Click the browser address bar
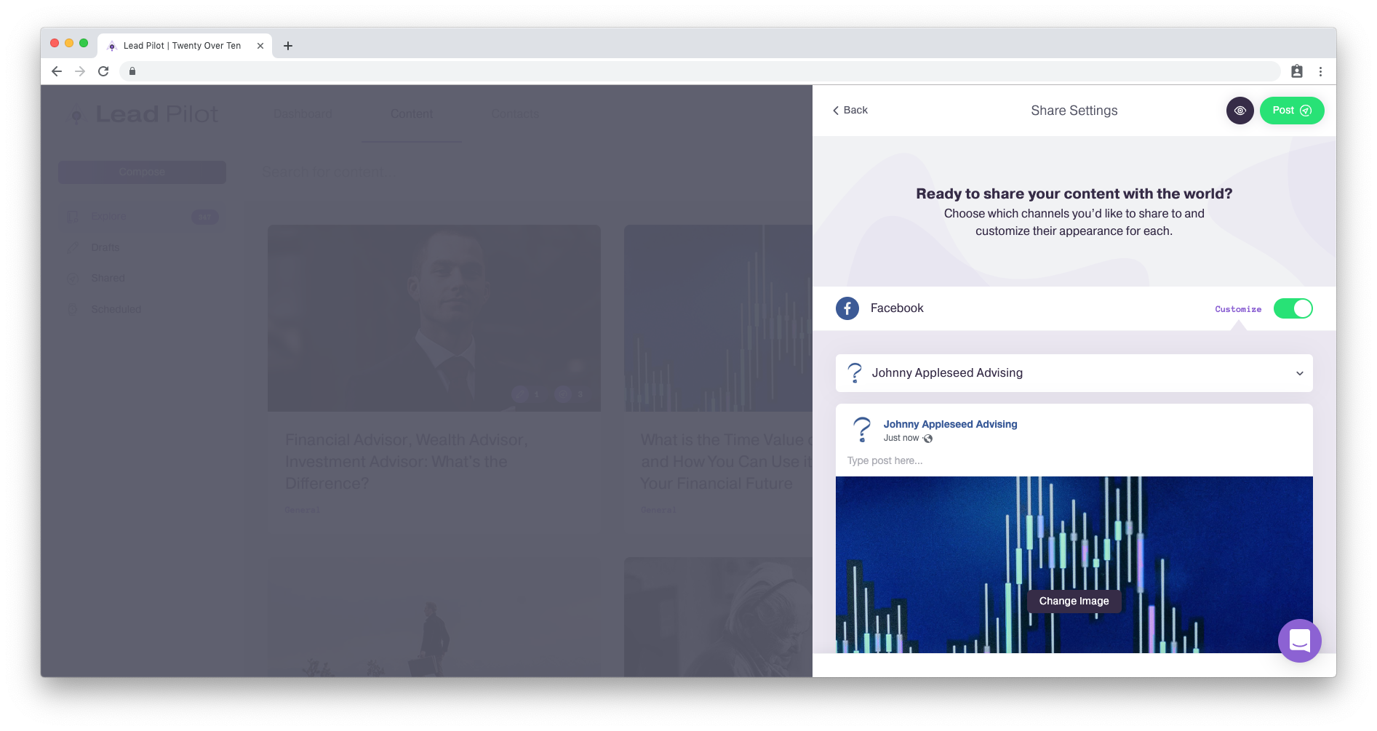1377x731 pixels. click(698, 71)
